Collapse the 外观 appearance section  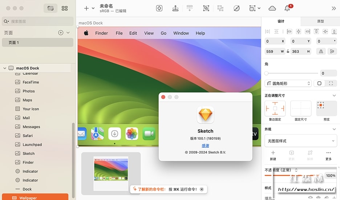(334, 129)
